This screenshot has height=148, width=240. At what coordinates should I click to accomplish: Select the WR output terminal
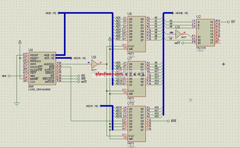pos(79,79)
